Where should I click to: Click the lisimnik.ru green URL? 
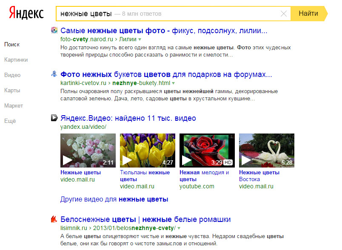click(x=74, y=228)
